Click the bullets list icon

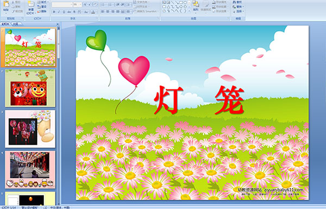click(103, 4)
